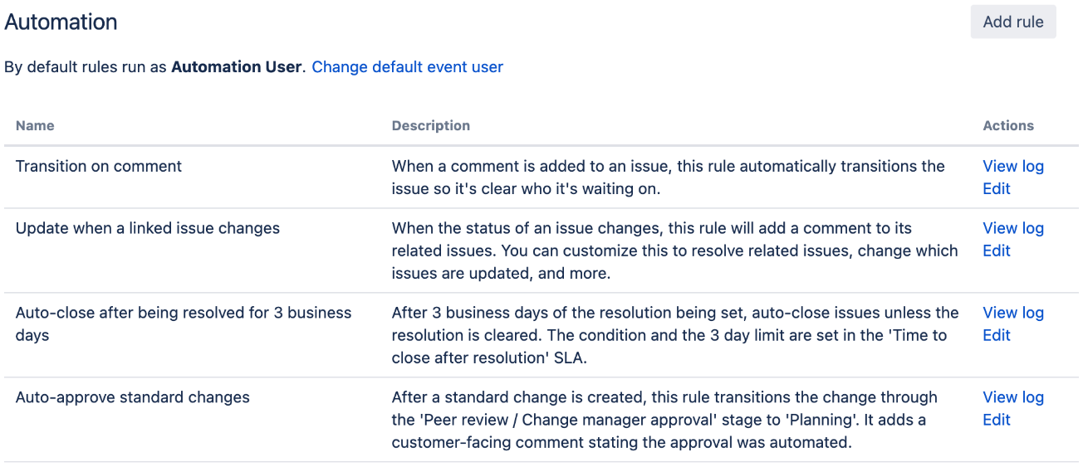Edit the Update when a linked issue changes rule
Screen dimensions: 1083x467
point(997,251)
